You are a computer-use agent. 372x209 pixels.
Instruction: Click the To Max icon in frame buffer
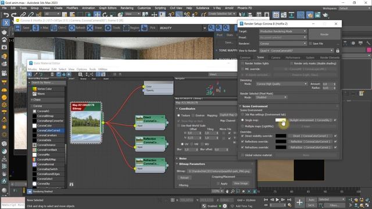point(36,28)
